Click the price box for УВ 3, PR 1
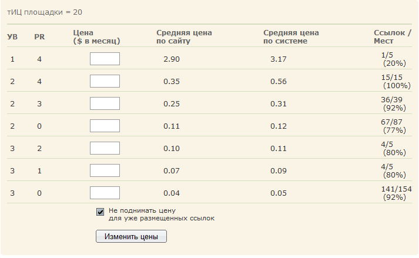 pos(105,170)
